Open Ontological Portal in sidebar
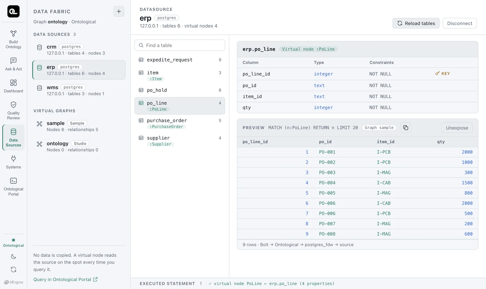This screenshot has height=289, width=486. (x=13, y=187)
